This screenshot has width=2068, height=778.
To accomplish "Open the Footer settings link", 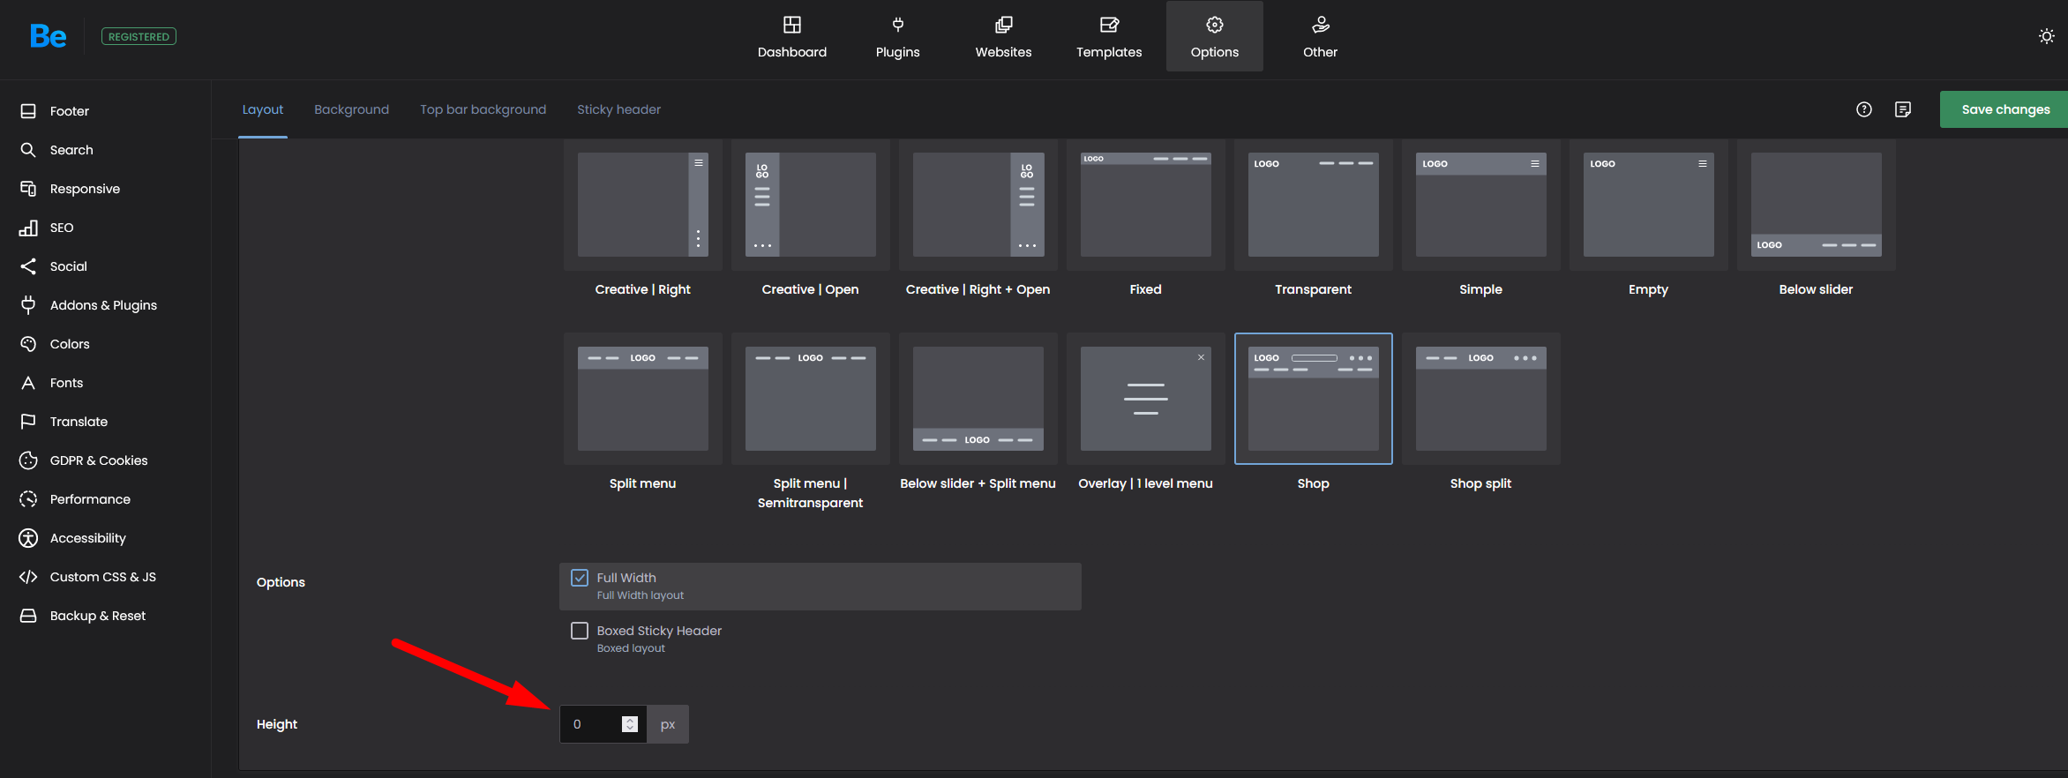I will click(x=70, y=111).
